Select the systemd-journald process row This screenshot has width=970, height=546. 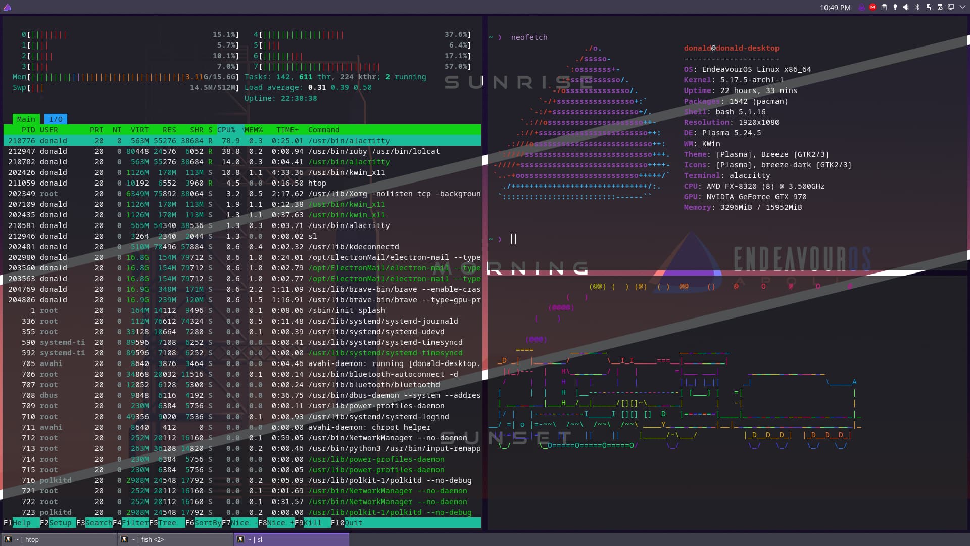(x=242, y=321)
